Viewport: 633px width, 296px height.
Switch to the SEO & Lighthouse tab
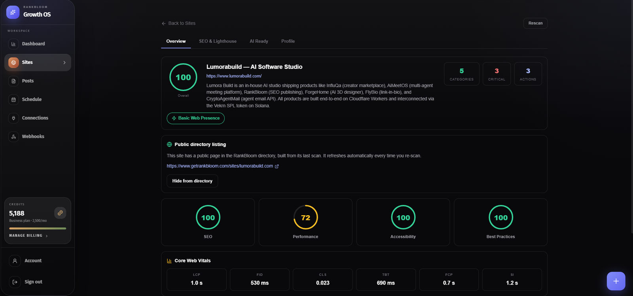[x=218, y=41]
